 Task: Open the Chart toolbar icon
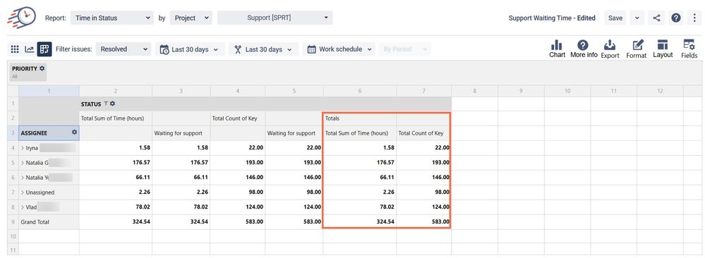[557, 49]
